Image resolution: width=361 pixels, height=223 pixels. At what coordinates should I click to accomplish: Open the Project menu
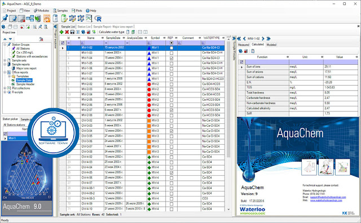(x=9, y=11)
